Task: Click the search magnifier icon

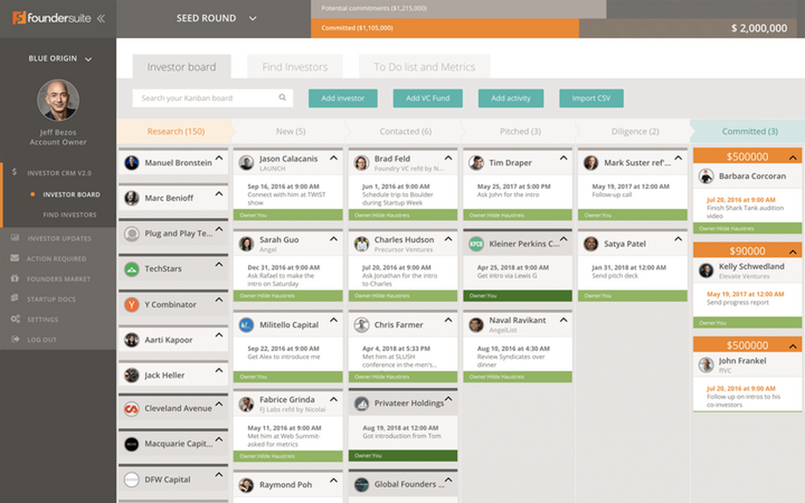Action: click(283, 97)
